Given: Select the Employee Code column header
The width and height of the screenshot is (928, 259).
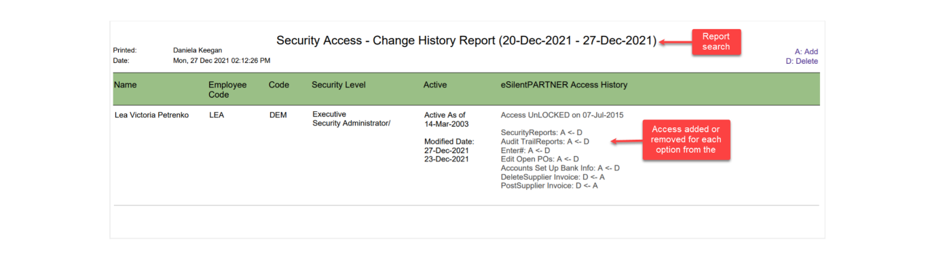Looking at the screenshot, I should pos(227,89).
